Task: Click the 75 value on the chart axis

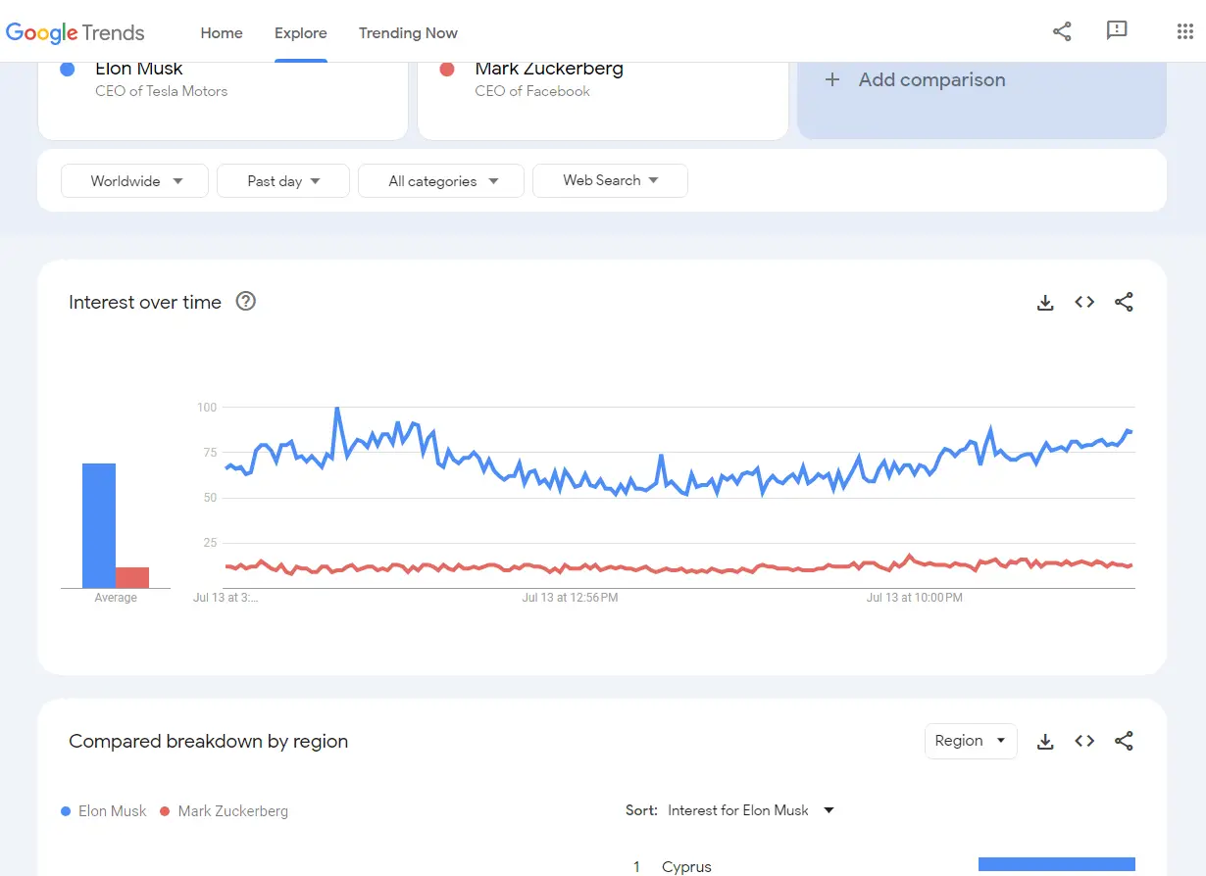Action: click(x=209, y=452)
